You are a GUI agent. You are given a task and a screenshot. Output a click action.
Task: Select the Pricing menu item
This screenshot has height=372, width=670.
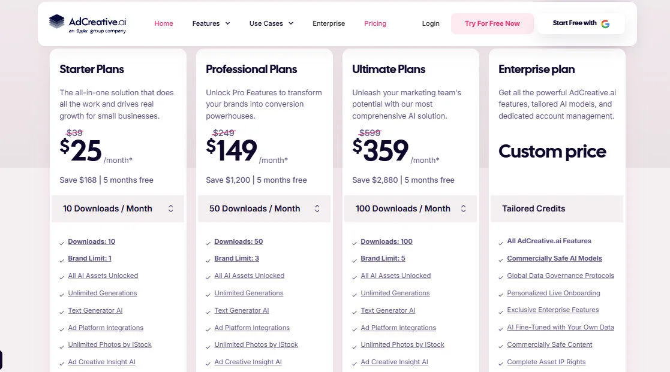pyautogui.click(x=375, y=23)
